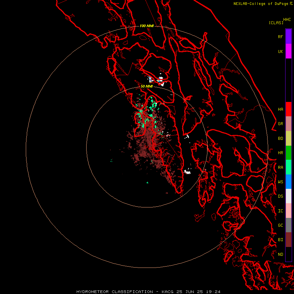
Task: Click the GR legend color swatch
Action: pos(288,124)
